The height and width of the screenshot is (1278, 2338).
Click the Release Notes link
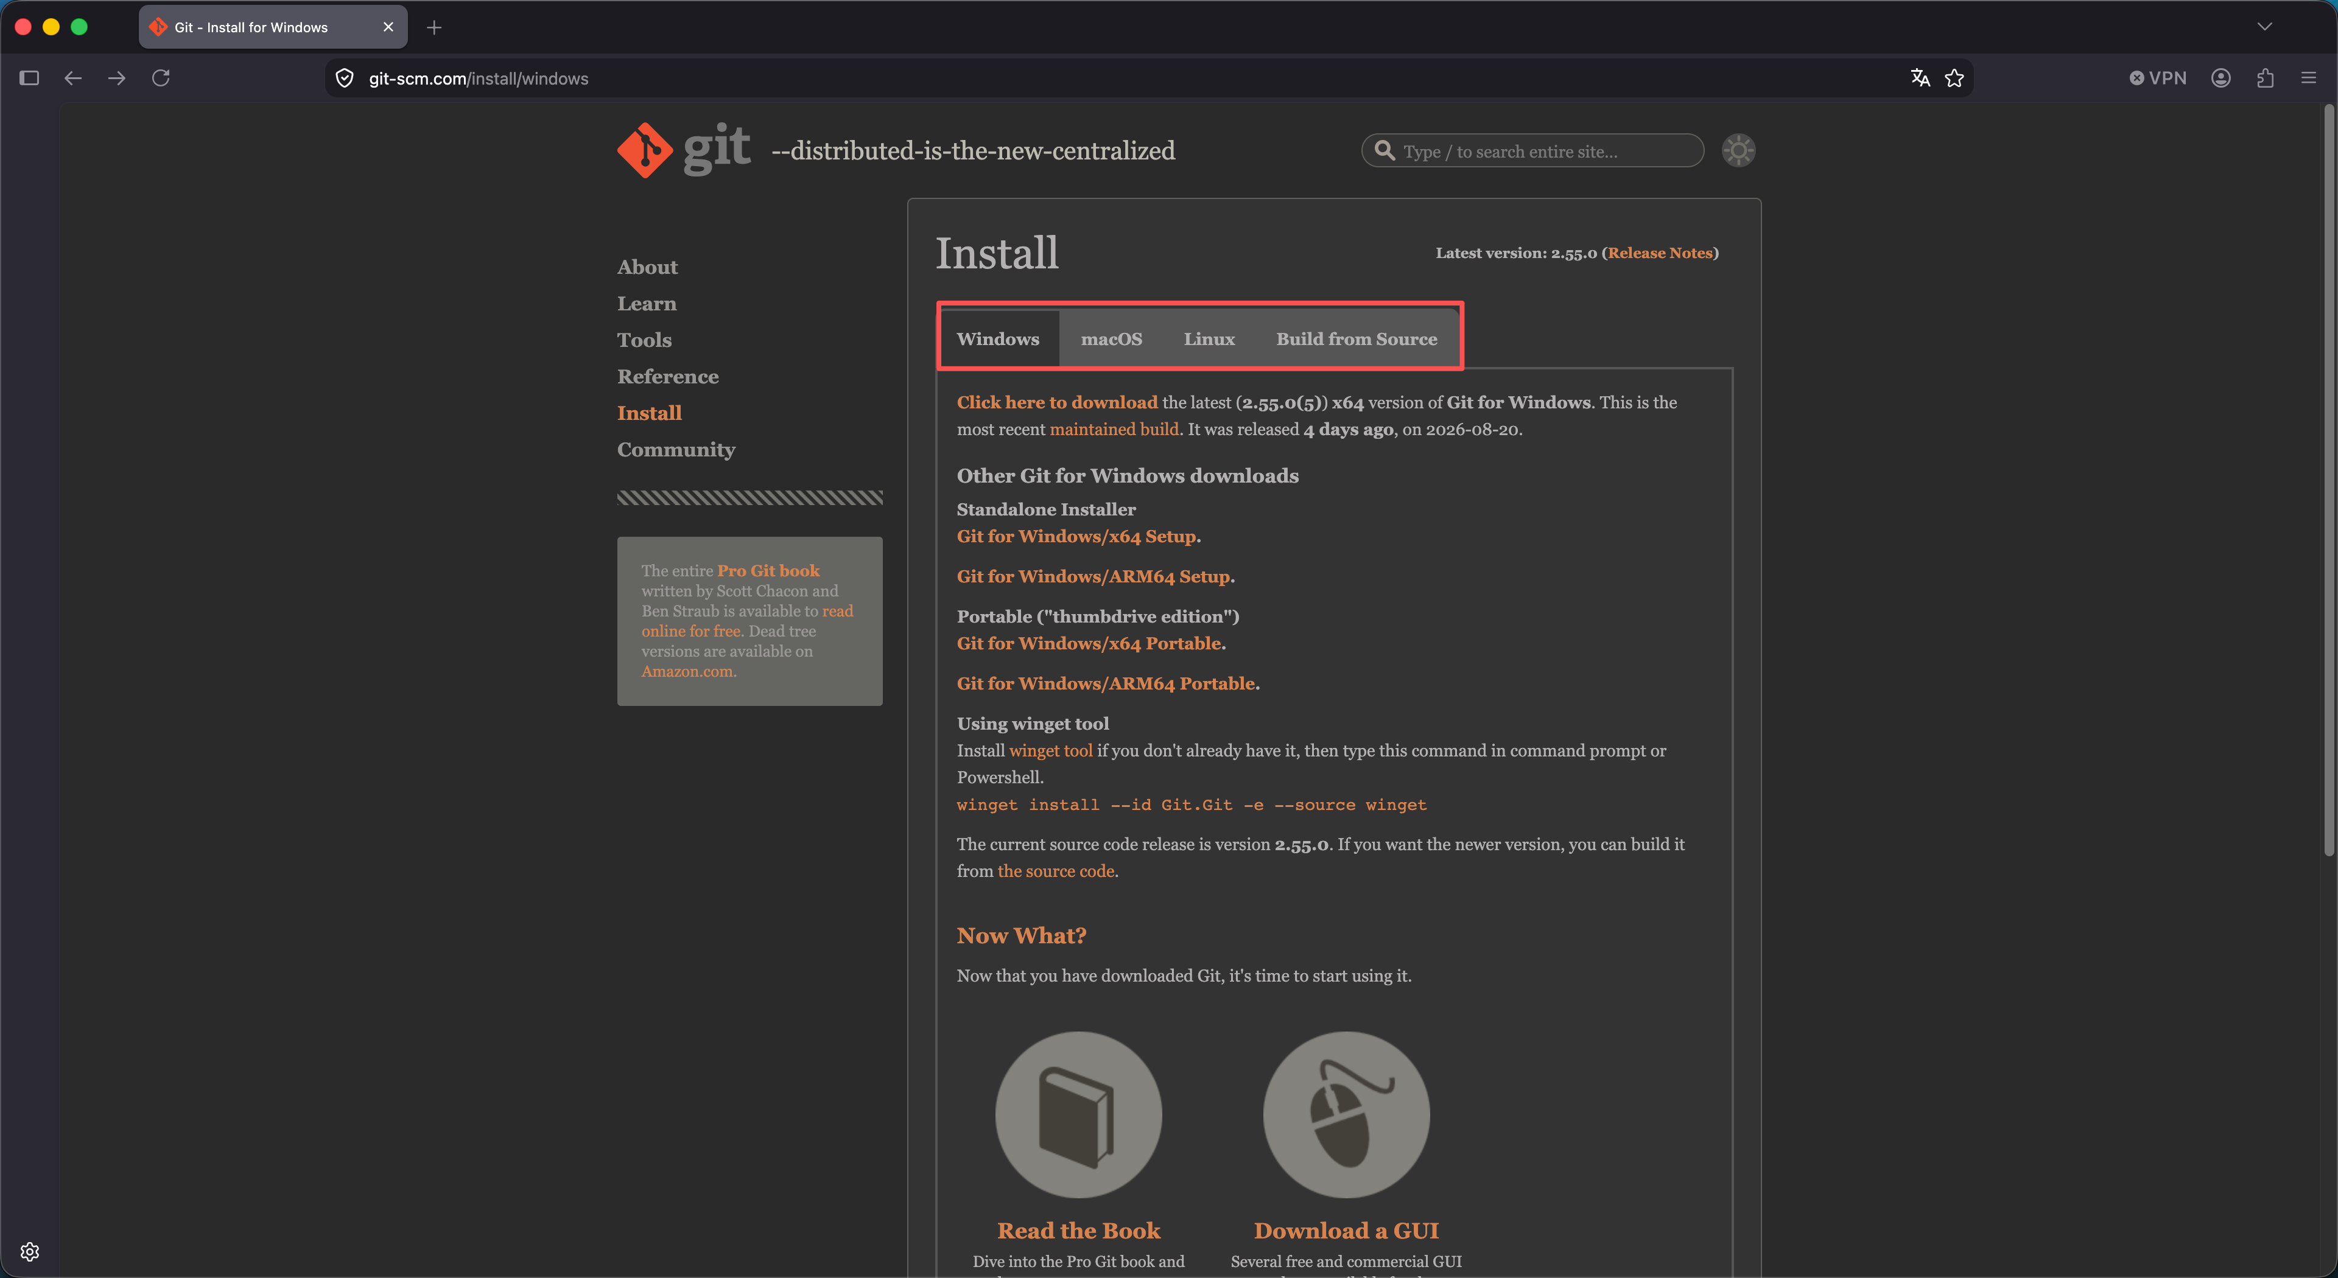click(x=1660, y=253)
